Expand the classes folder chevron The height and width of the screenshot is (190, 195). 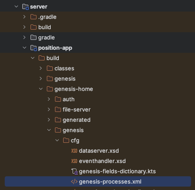click(x=41, y=68)
